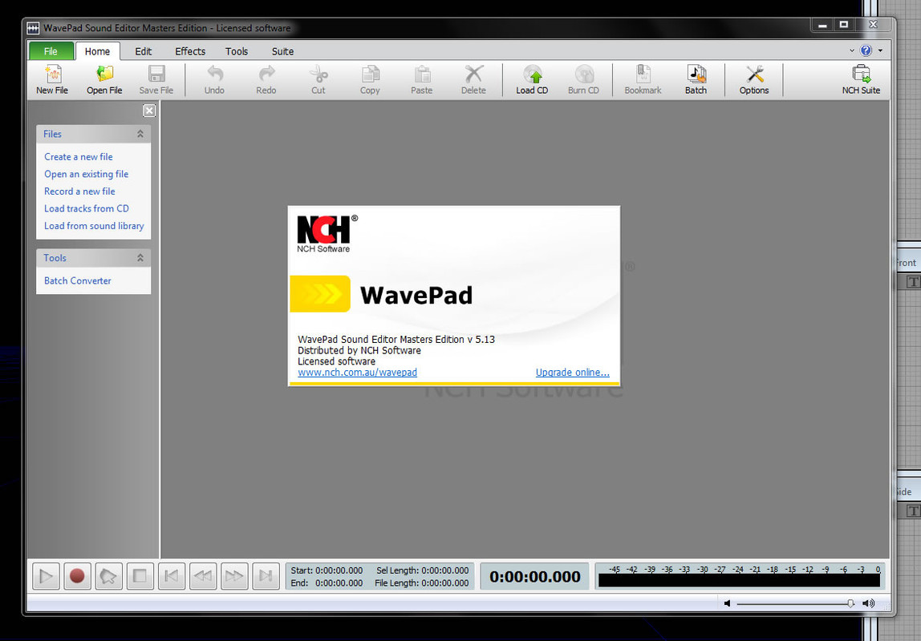The height and width of the screenshot is (641, 921).
Task: Open www.nch.com.au/wavepad link
Action: click(x=357, y=373)
